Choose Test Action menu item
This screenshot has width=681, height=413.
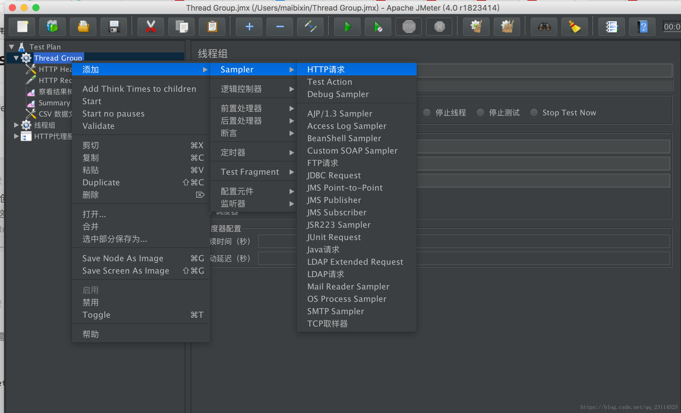pyautogui.click(x=357, y=82)
